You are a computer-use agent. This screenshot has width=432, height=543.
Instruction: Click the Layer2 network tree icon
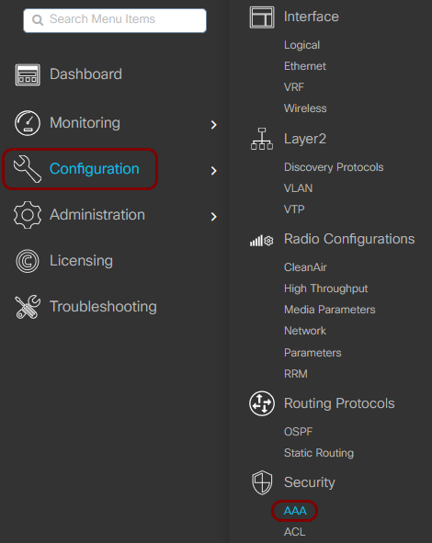[x=262, y=139]
